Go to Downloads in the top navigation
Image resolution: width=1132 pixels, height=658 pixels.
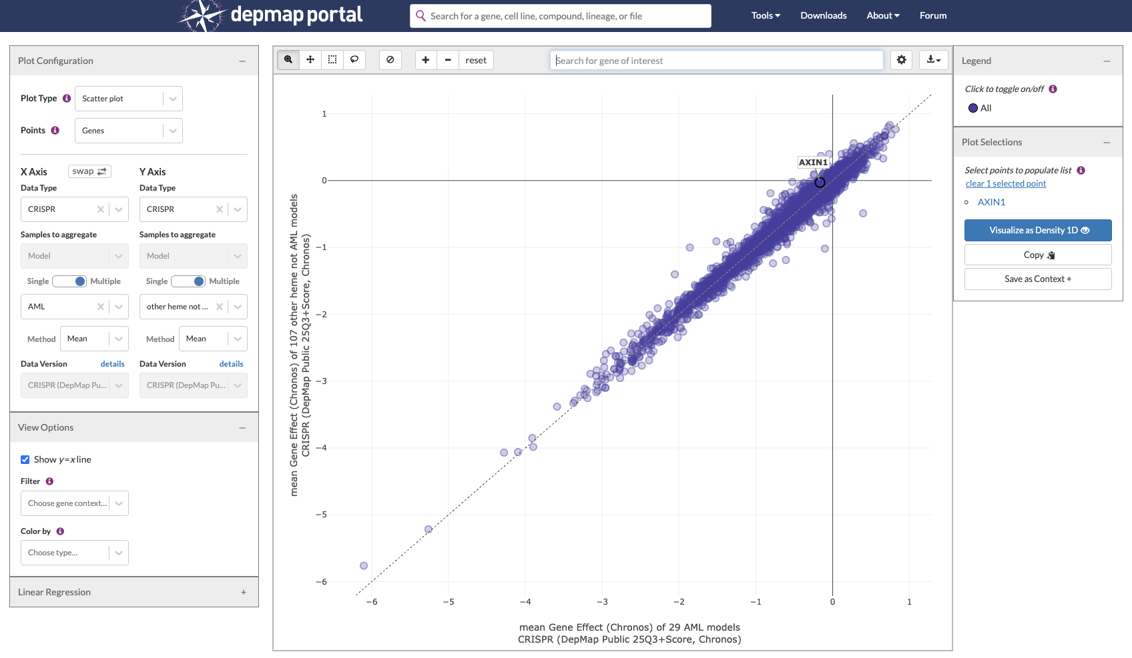point(824,15)
